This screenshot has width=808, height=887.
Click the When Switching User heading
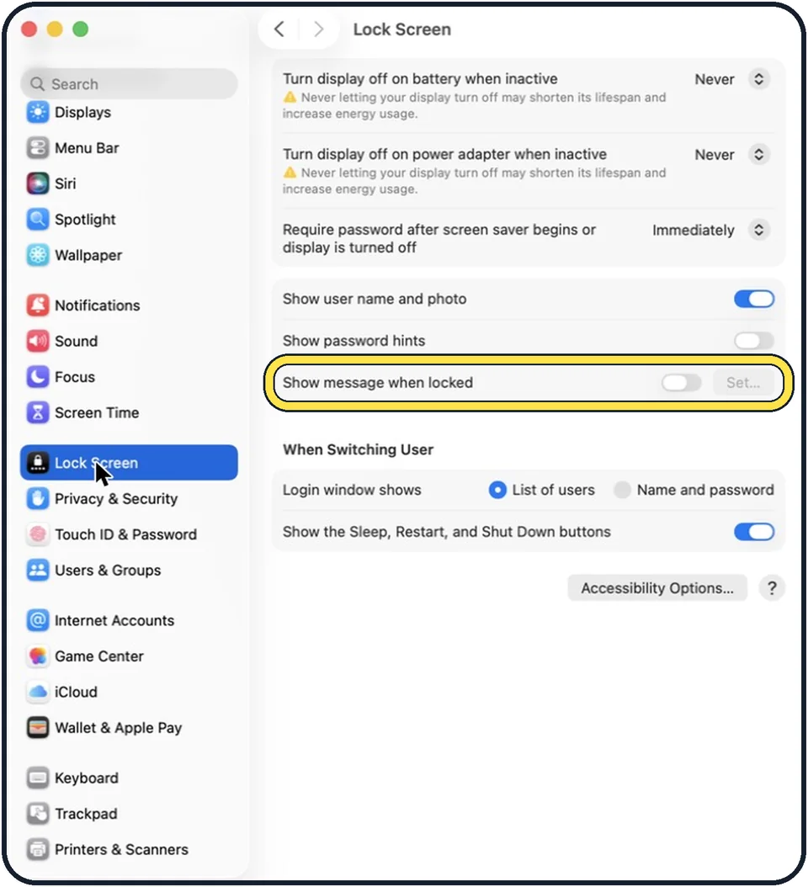[359, 449]
